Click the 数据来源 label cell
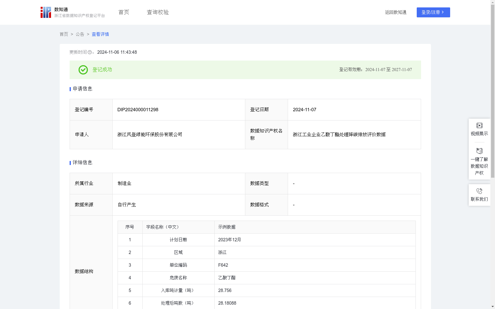The height and width of the screenshot is (309, 495). [x=91, y=205]
